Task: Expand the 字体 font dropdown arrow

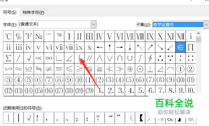Action: pyautogui.click(x=94, y=24)
